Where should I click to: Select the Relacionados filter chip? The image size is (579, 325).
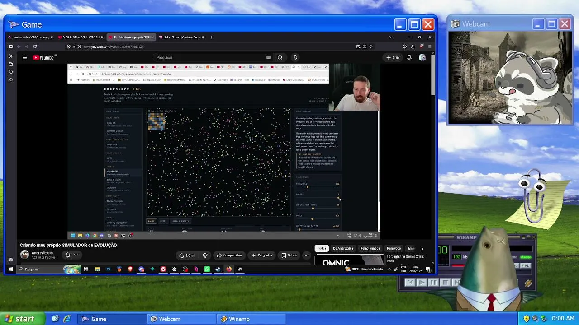click(x=370, y=248)
